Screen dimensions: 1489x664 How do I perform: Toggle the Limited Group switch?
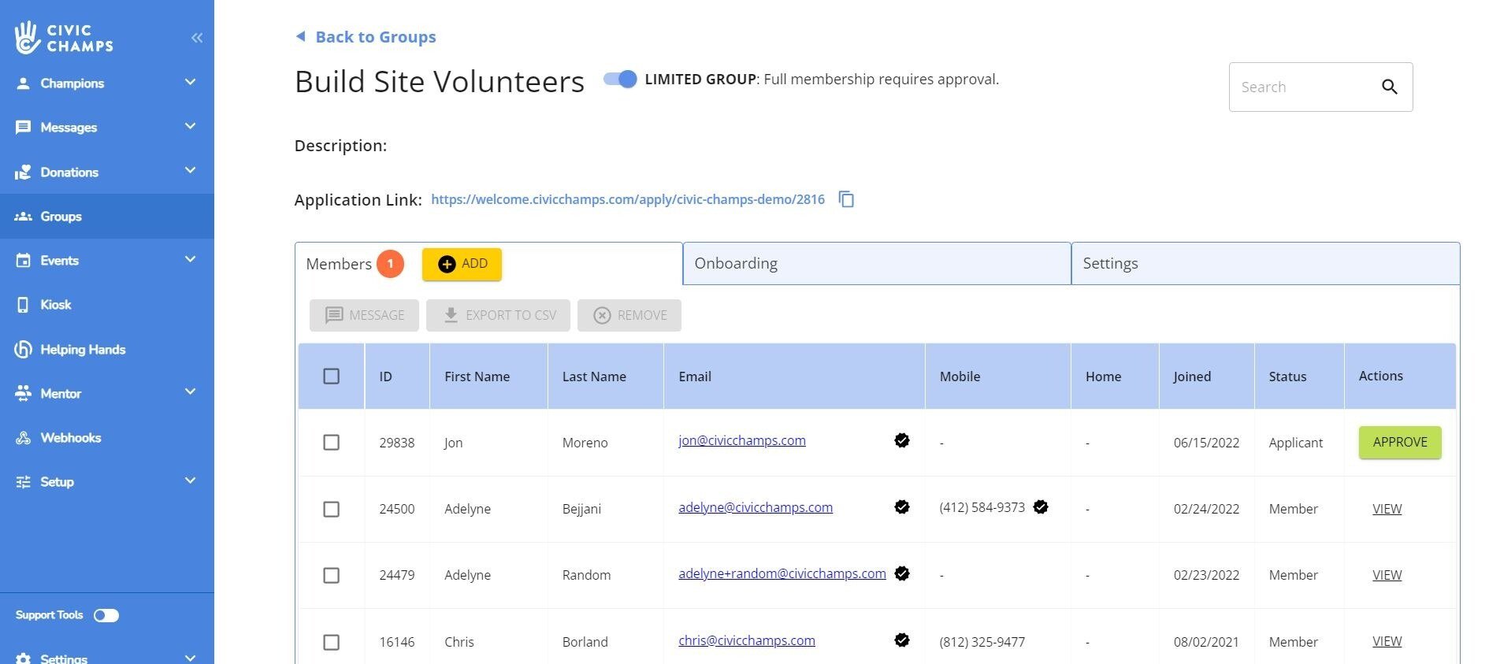click(620, 80)
